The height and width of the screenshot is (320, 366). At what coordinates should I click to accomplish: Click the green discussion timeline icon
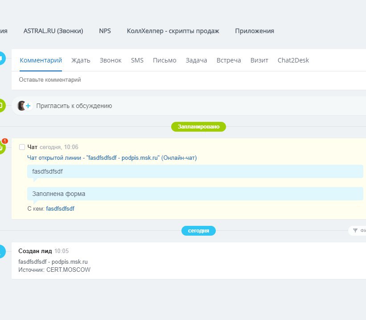click(x=2, y=106)
